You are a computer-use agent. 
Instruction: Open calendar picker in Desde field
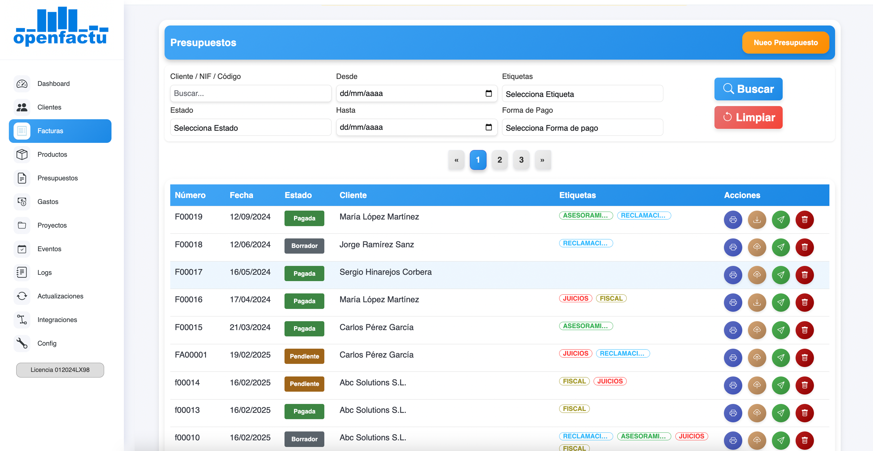point(488,93)
